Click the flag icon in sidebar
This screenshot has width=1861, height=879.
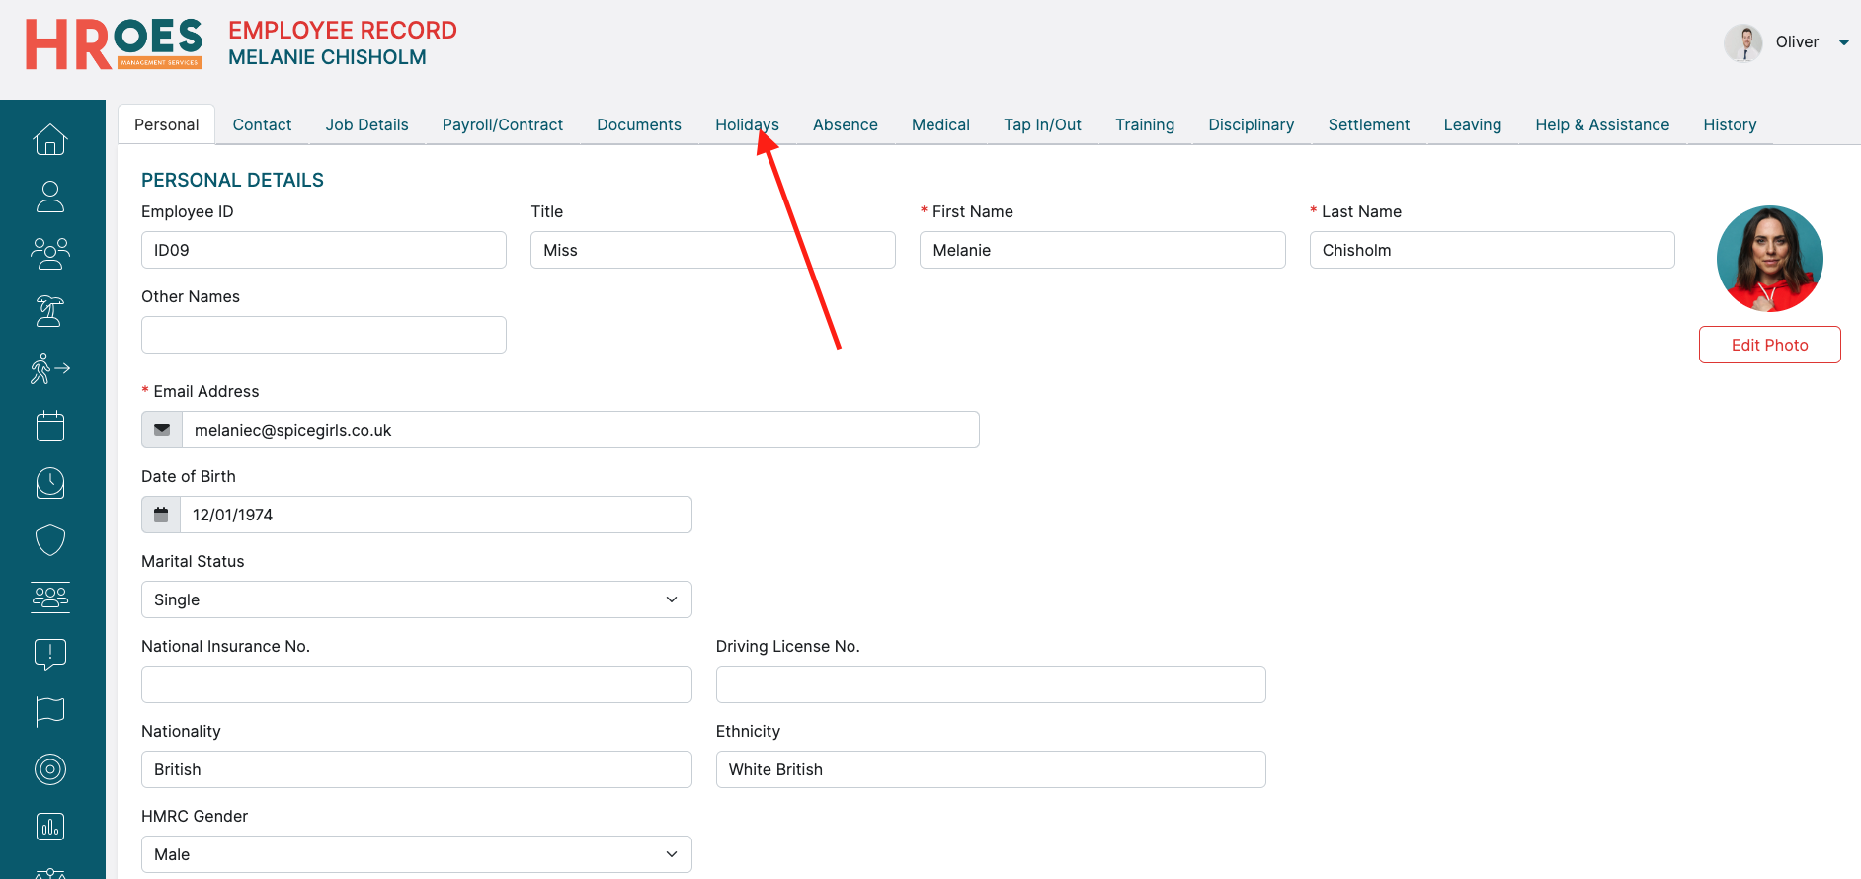pyautogui.click(x=50, y=711)
